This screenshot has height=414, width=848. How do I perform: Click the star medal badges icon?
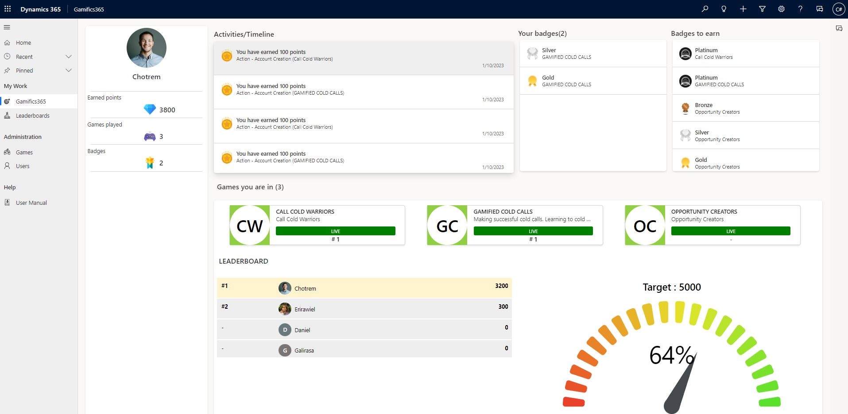[x=150, y=163]
